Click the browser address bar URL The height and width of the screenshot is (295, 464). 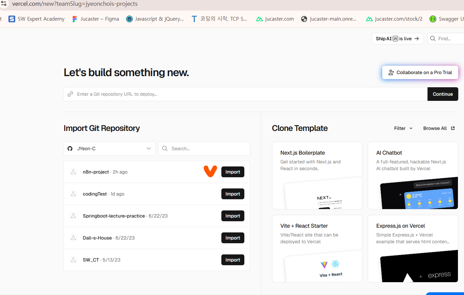pos(75,4)
